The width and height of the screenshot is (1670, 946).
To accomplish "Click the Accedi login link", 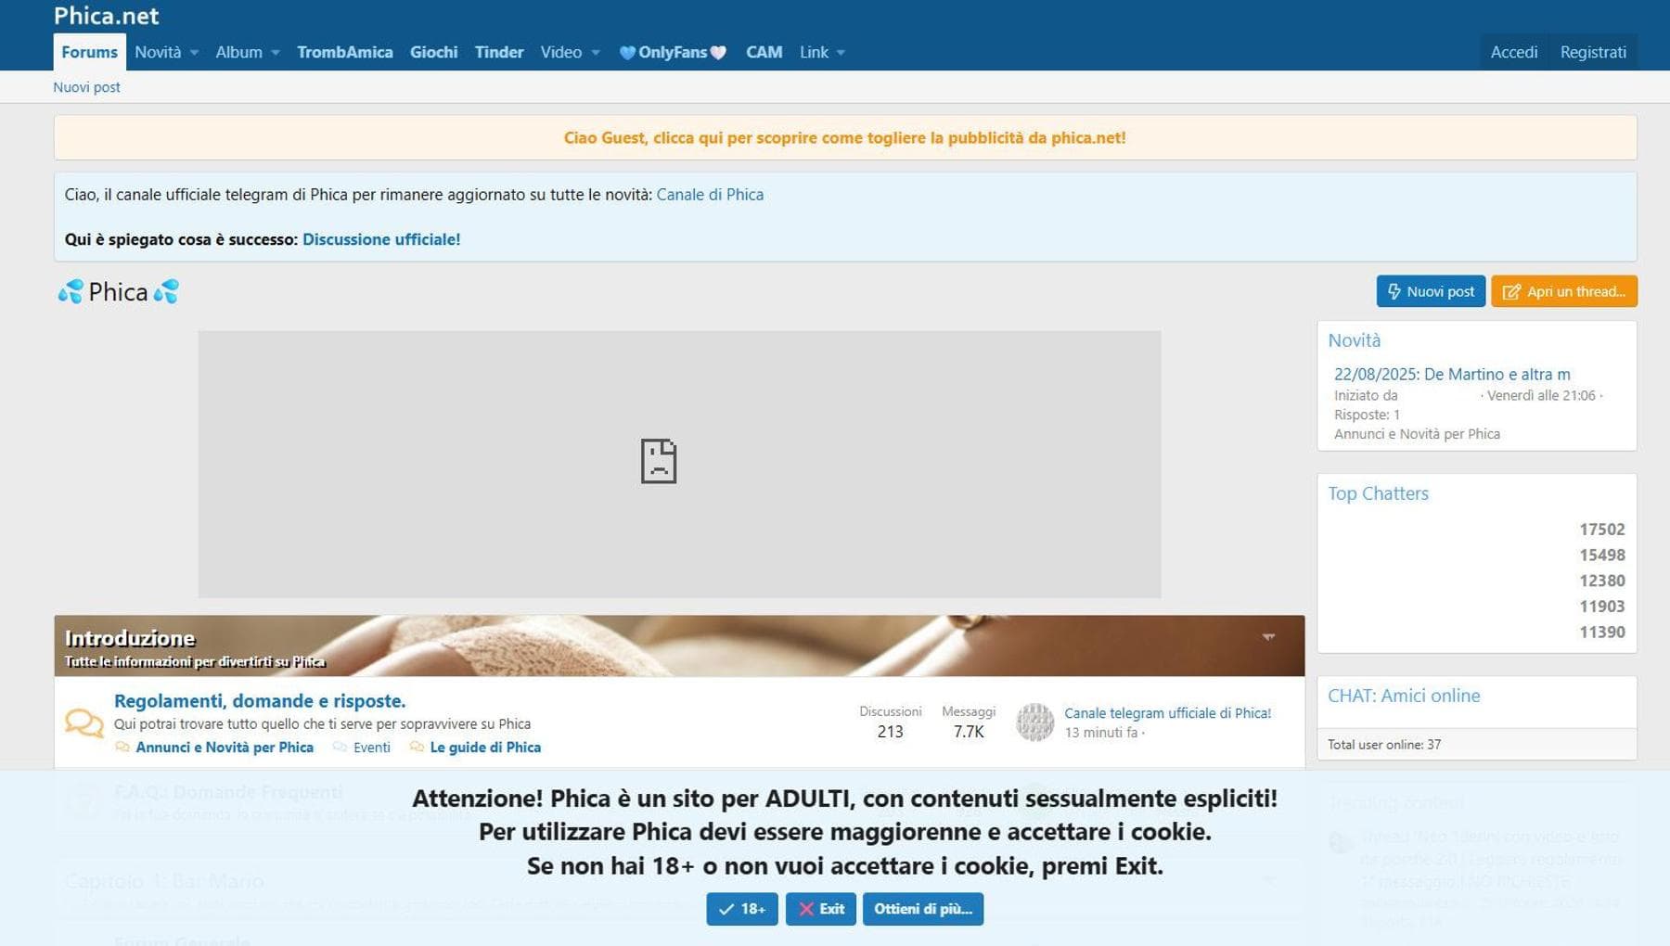I will (1513, 52).
